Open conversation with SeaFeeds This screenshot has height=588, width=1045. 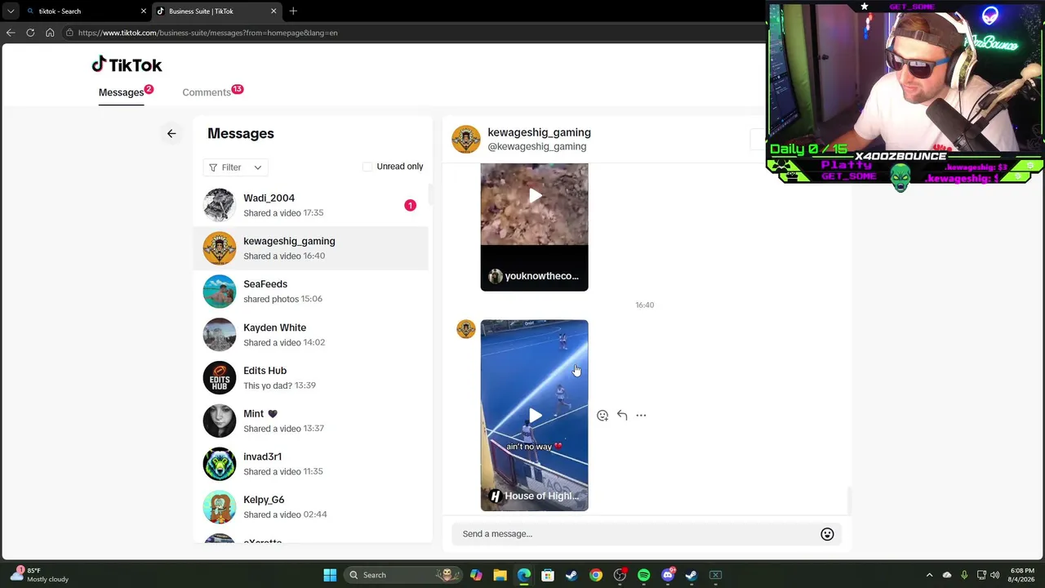pyautogui.click(x=311, y=292)
